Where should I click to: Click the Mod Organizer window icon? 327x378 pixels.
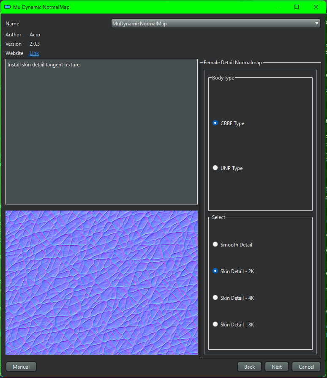pos(8,7)
